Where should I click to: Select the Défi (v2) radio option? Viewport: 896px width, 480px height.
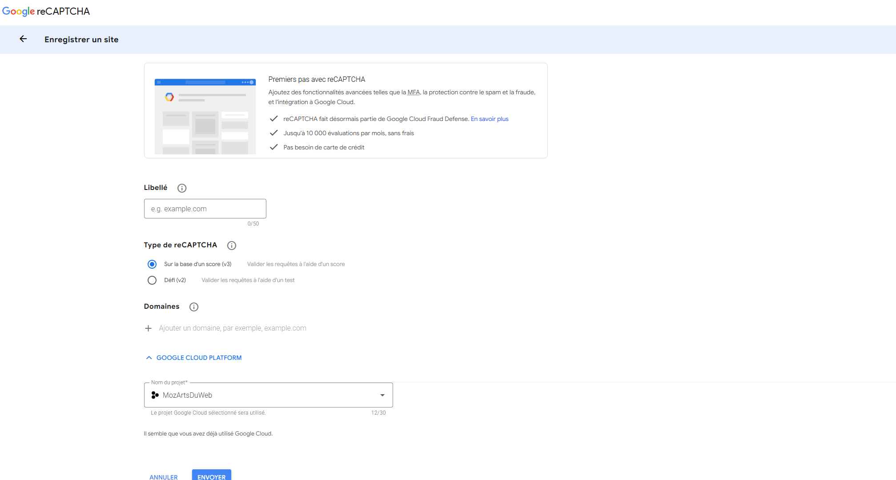click(x=152, y=280)
